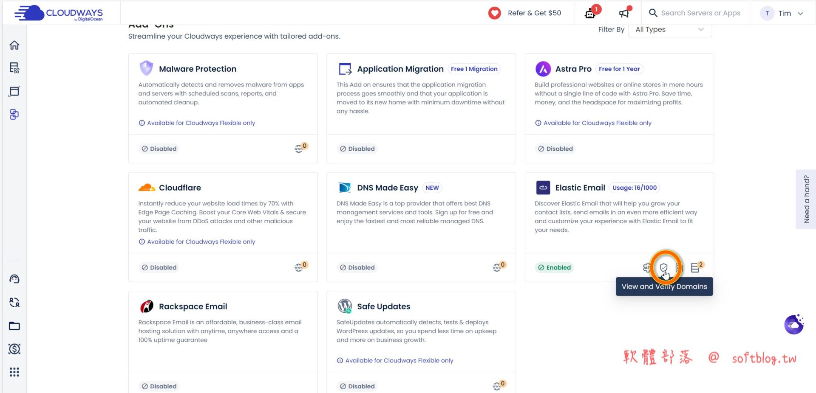The image size is (816, 393).
Task: Click the Enabled status on Elastic Email
Action: [x=554, y=267]
